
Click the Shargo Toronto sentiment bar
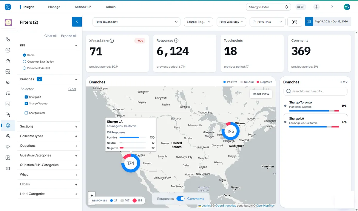point(314,111)
